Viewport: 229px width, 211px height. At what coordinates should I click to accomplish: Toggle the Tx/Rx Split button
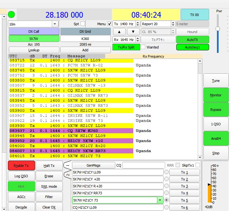click(x=126, y=47)
